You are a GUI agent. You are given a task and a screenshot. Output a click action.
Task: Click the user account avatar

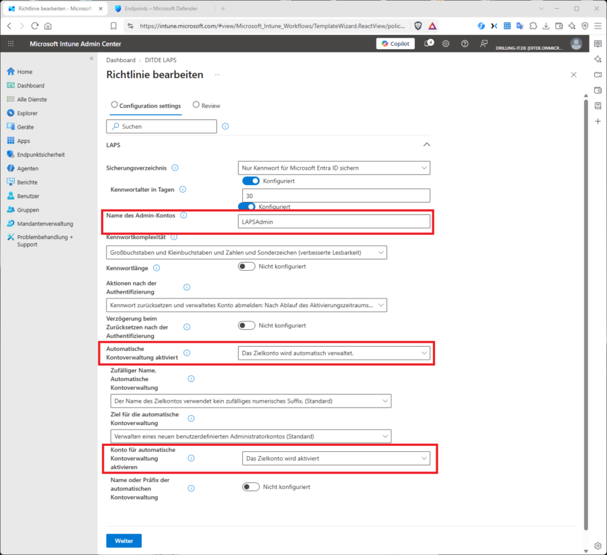[x=576, y=44]
